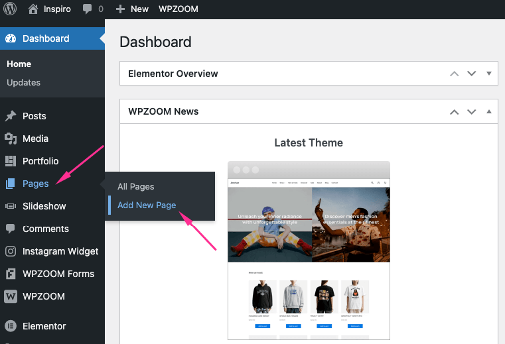Toggle the Elementor Overview panel triangle
This screenshot has height=344, width=505.
pyautogui.click(x=489, y=74)
